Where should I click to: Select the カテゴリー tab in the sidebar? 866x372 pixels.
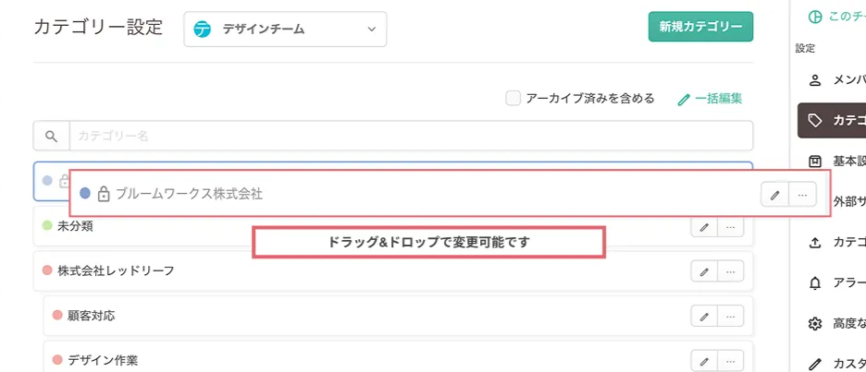pos(833,120)
